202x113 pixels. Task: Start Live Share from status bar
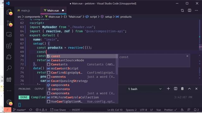click(x=58, y=110)
